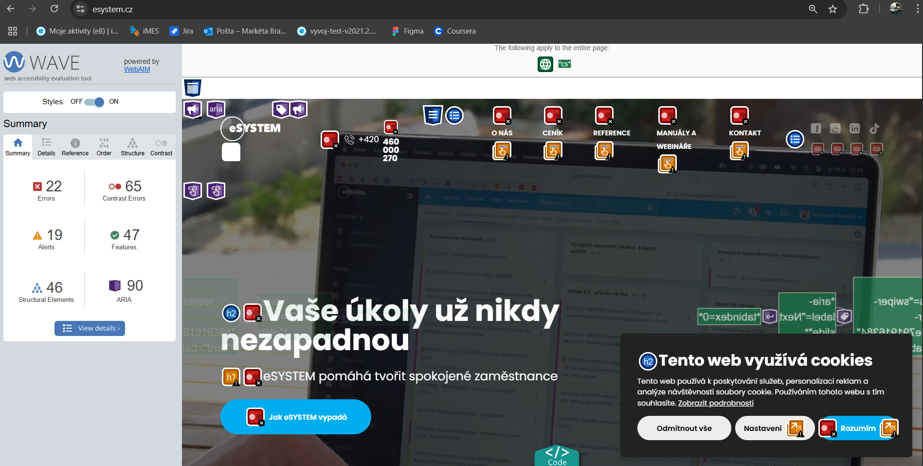This screenshot has width=923, height=466.
Task: Open cookie Nastavení button
Action: pyautogui.click(x=775, y=429)
